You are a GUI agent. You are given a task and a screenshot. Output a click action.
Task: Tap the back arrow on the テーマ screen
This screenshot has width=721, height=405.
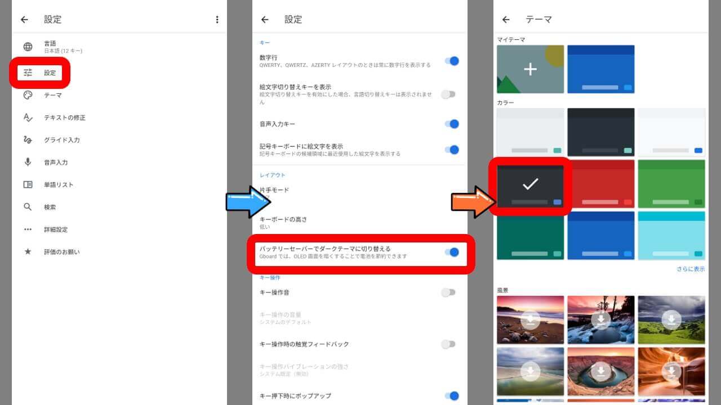(x=505, y=20)
